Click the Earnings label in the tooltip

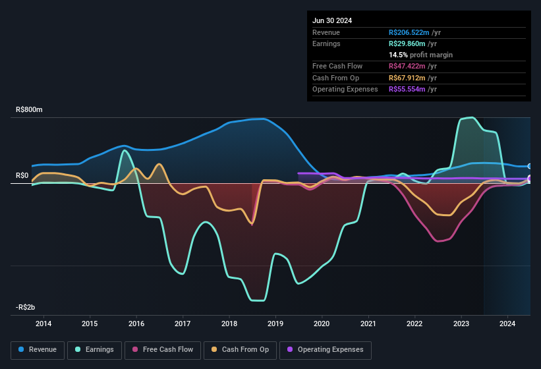pos(326,43)
